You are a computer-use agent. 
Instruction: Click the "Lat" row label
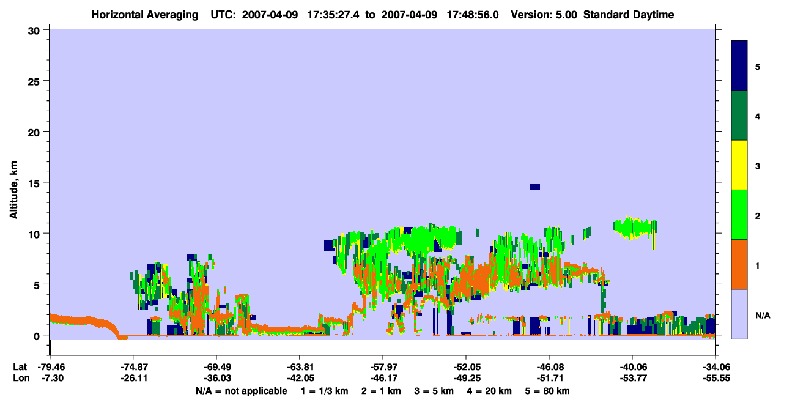[20, 367]
